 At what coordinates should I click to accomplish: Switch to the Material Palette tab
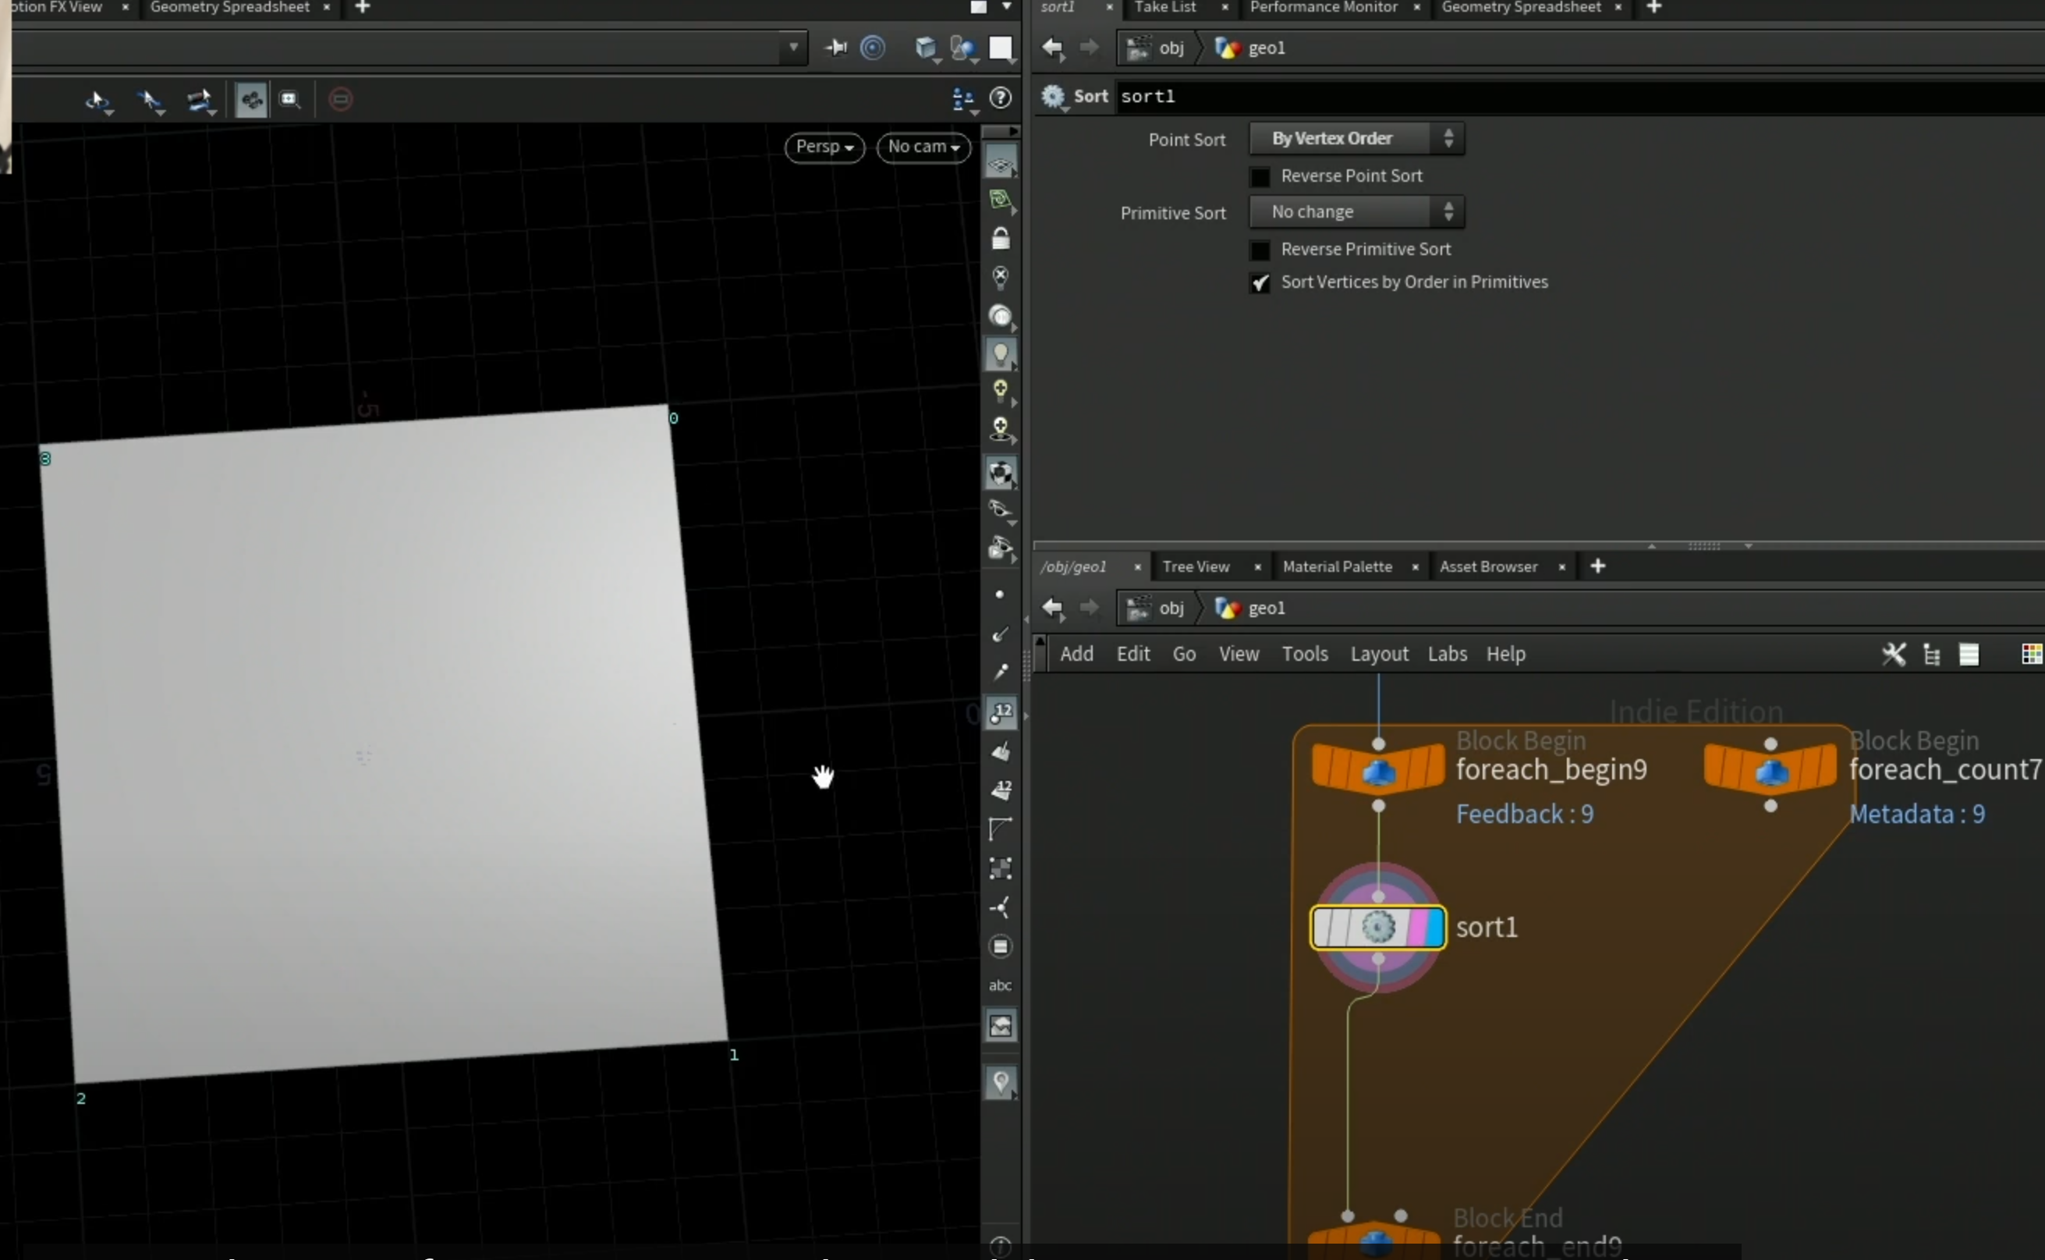coord(1337,566)
